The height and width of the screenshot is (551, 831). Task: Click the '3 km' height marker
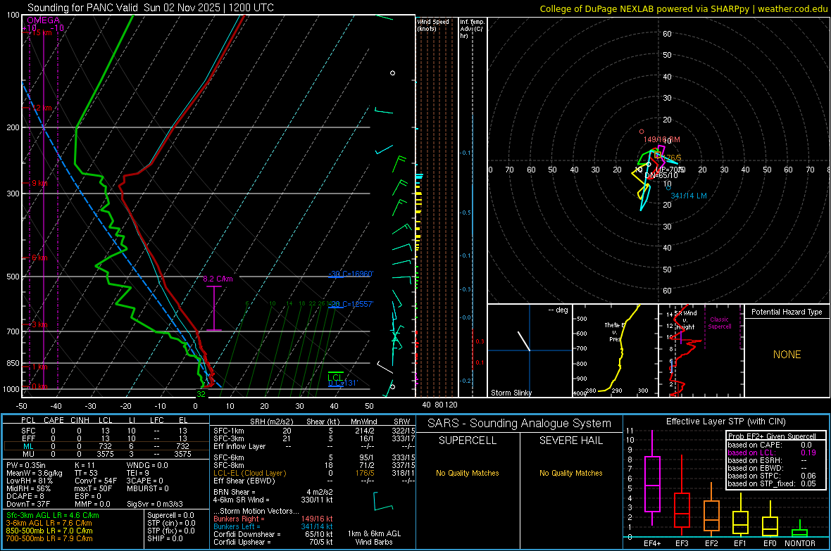tap(39, 325)
